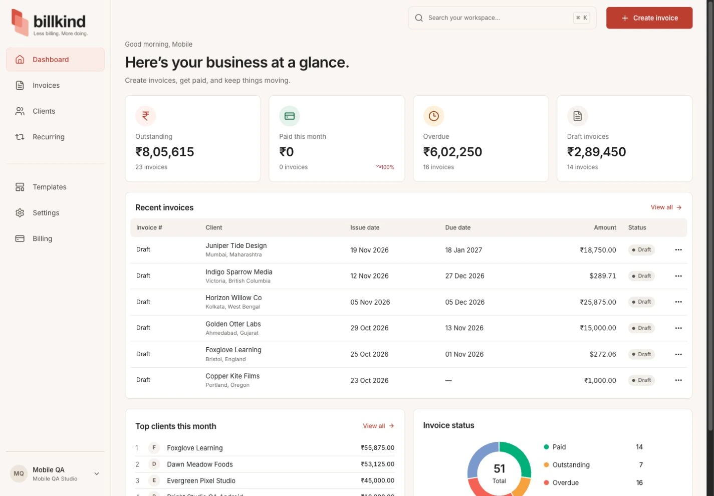714x496 pixels.
Task: Click View all in Top clients
Action: [x=378, y=426]
